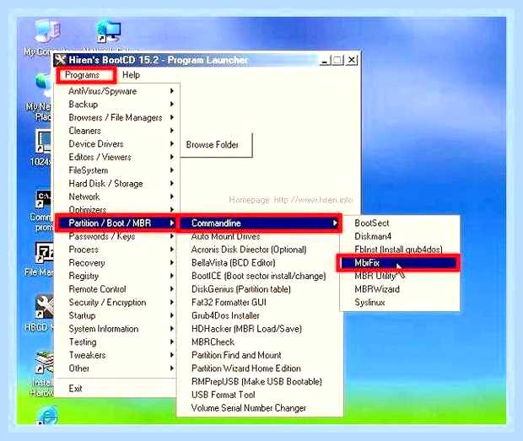Launch DiskGenius (Partition table)

[260, 289]
